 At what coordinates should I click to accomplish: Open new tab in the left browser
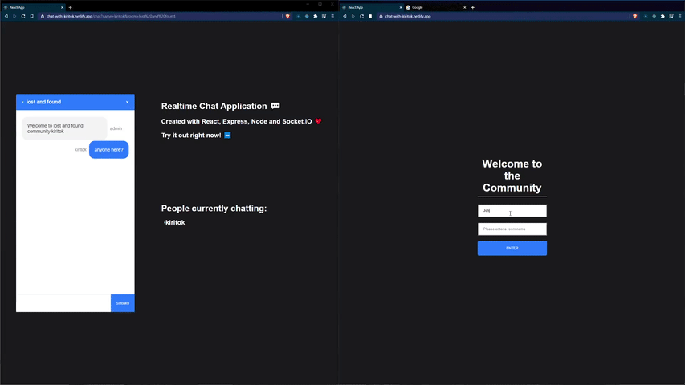click(x=71, y=7)
